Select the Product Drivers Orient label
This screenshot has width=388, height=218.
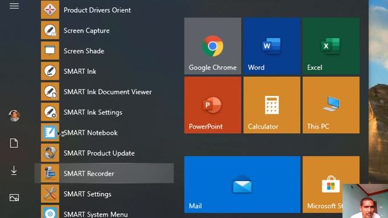97,10
